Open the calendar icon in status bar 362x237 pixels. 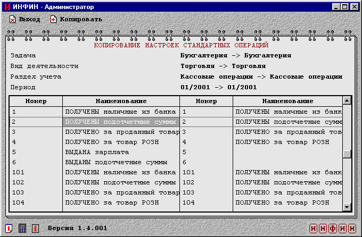9,228
